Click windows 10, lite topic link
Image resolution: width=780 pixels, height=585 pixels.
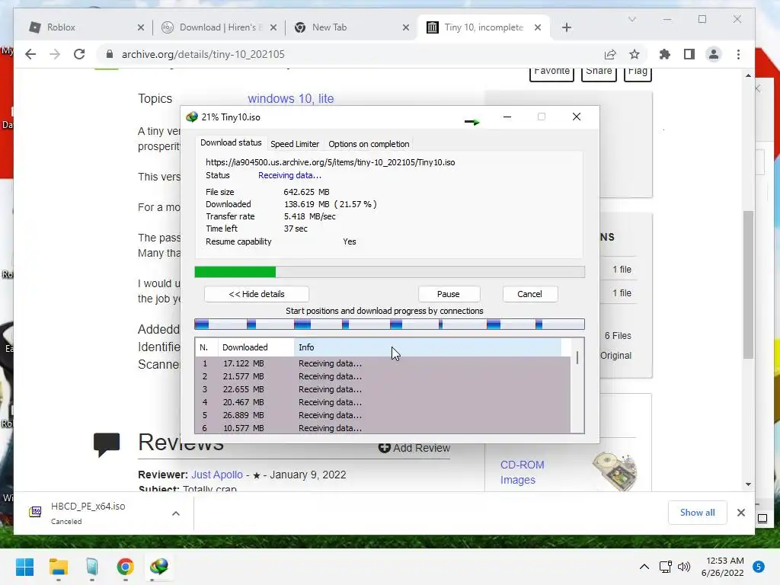290,98
